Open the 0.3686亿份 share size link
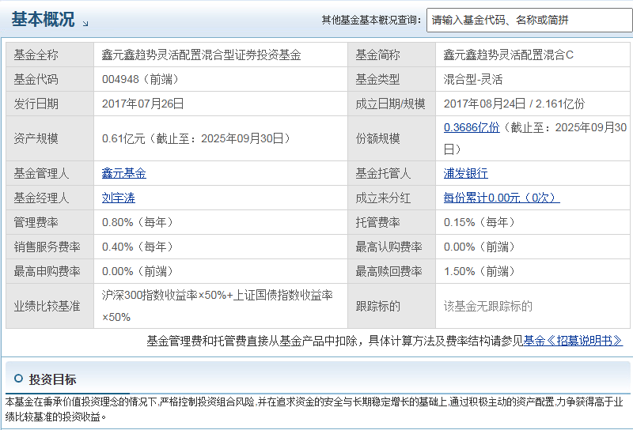Image resolution: width=633 pixels, height=430 pixels. [472, 127]
